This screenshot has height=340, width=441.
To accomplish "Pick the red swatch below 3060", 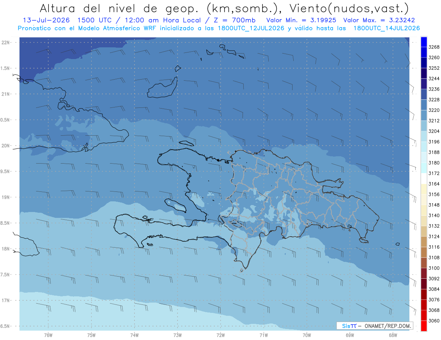I will pos(424,326).
